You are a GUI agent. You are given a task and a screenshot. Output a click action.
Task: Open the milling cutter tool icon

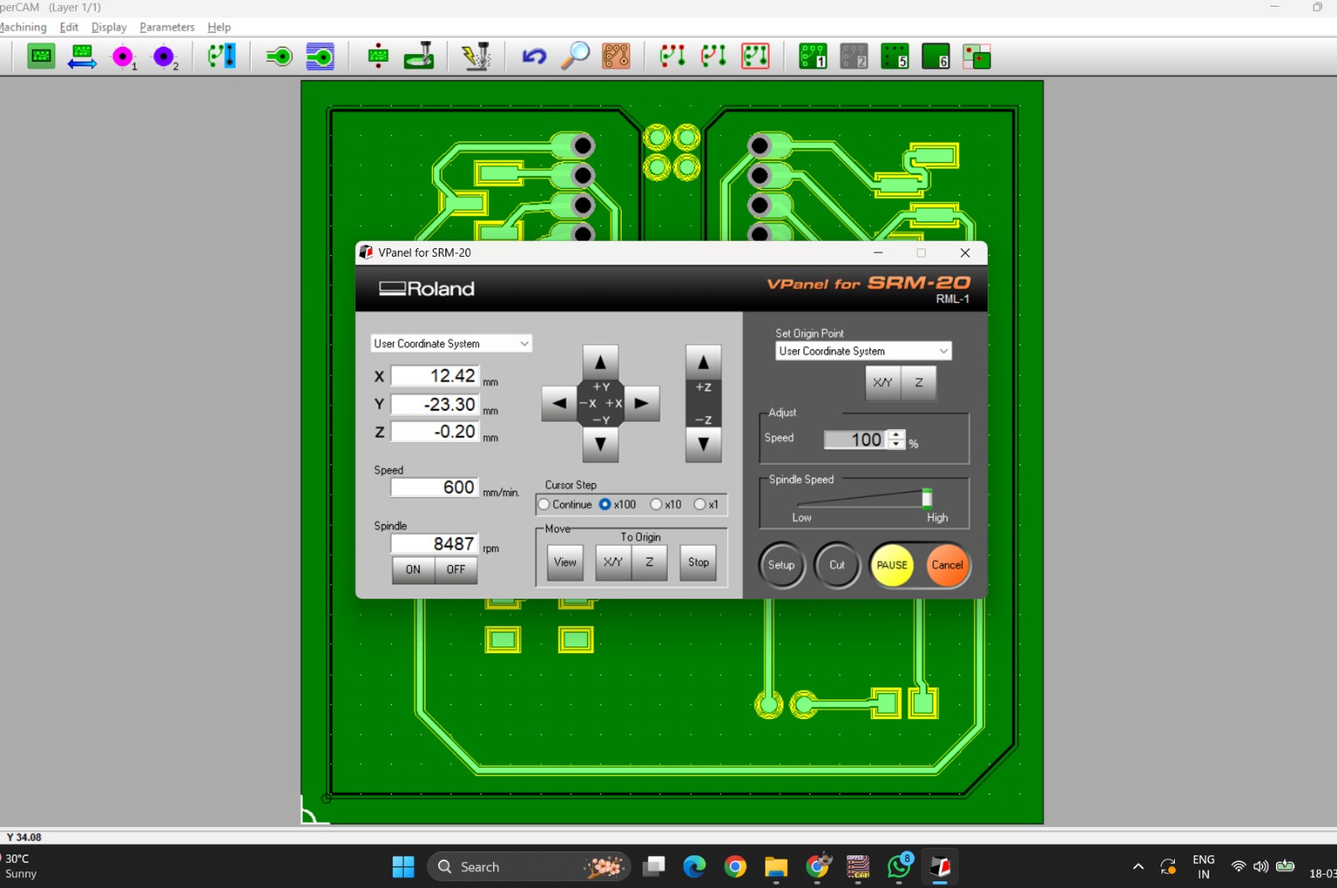(419, 57)
